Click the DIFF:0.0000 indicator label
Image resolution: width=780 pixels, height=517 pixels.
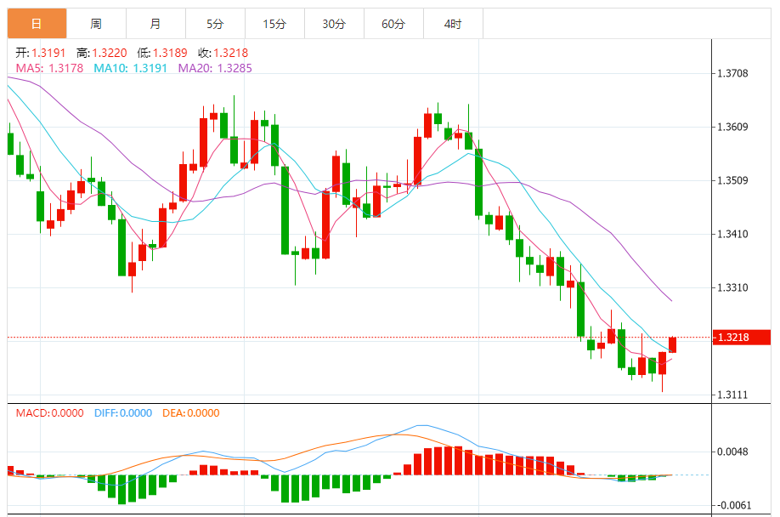pos(123,413)
